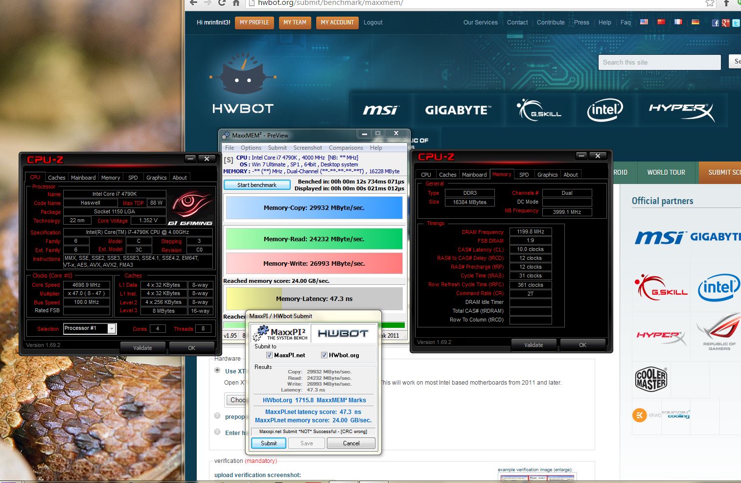Open the WORLD TOUR navigation tab
This screenshot has width=741, height=483.
point(666,172)
